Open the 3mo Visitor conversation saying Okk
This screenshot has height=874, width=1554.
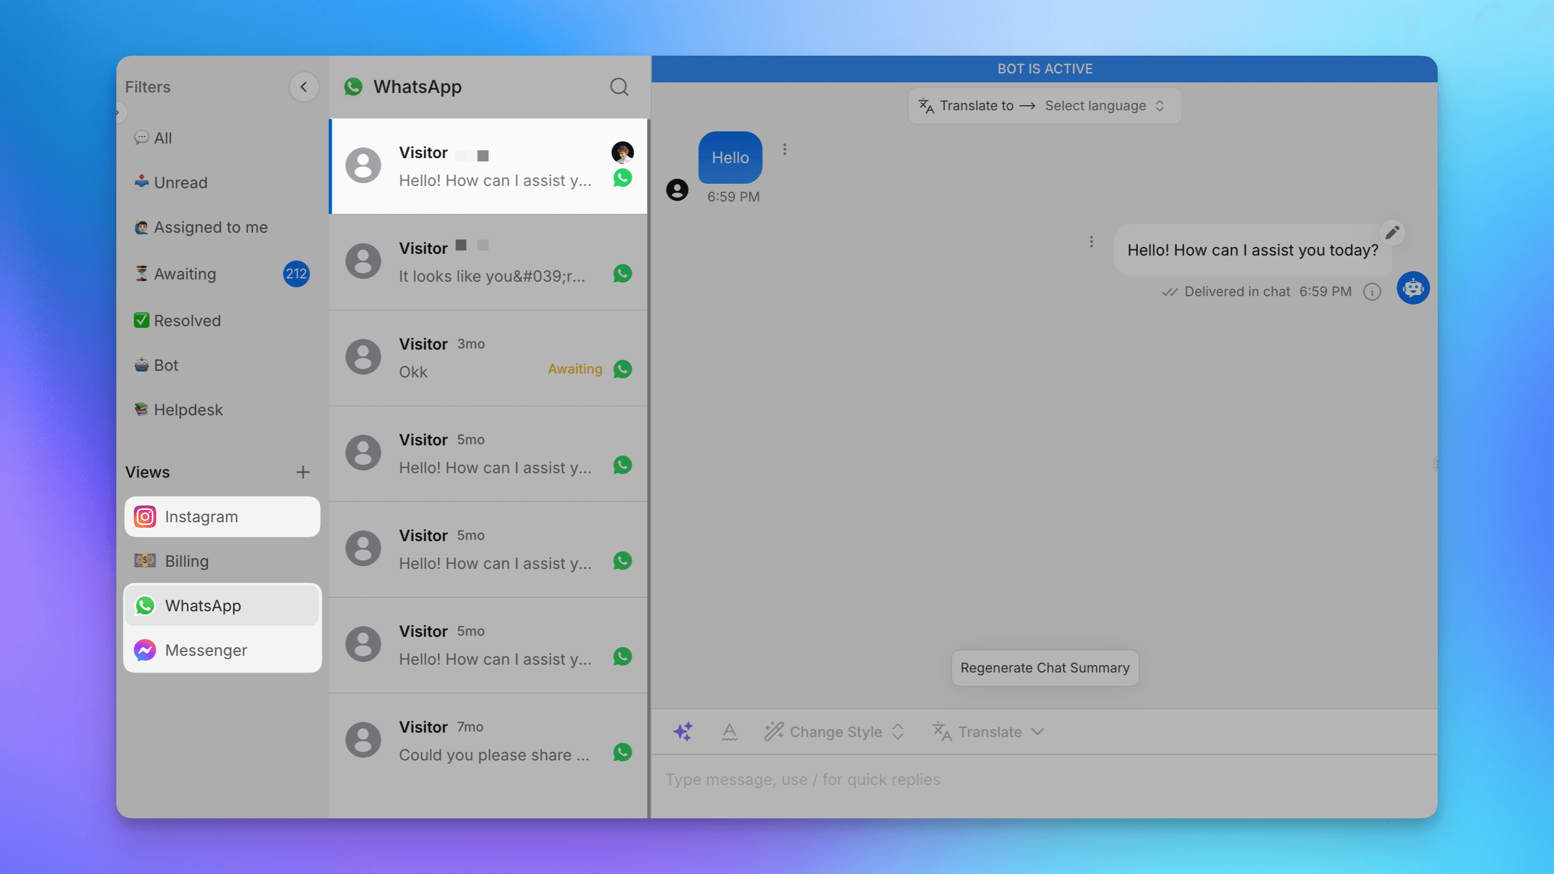click(x=489, y=359)
